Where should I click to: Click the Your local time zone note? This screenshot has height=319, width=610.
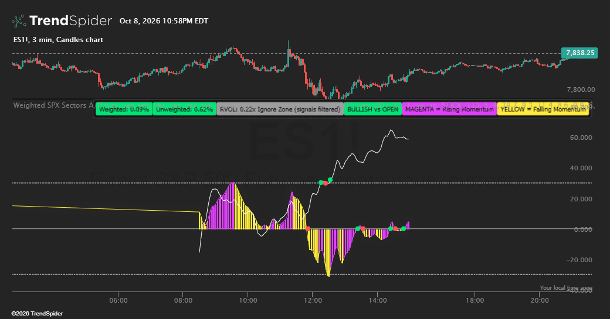tap(566, 287)
